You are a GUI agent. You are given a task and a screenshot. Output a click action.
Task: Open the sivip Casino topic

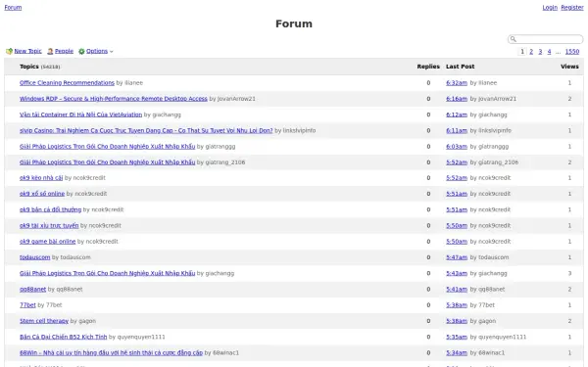pyautogui.click(x=146, y=131)
